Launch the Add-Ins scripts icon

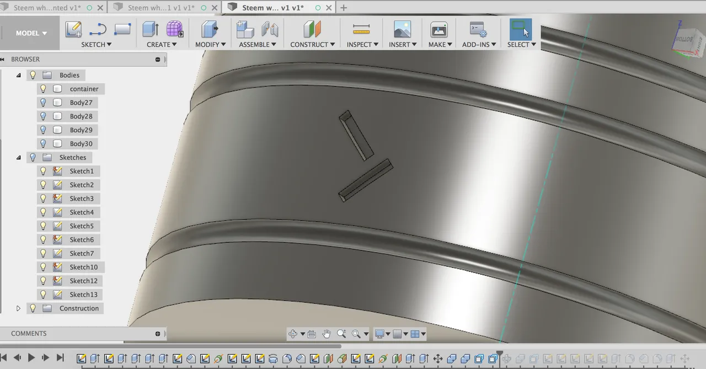coord(478,29)
